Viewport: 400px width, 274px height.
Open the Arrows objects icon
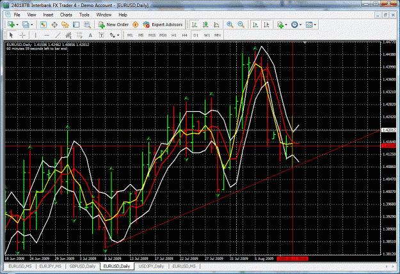pos(112,35)
